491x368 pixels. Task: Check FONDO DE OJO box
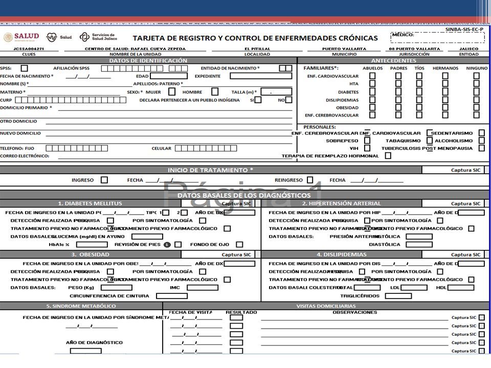(x=239, y=245)
